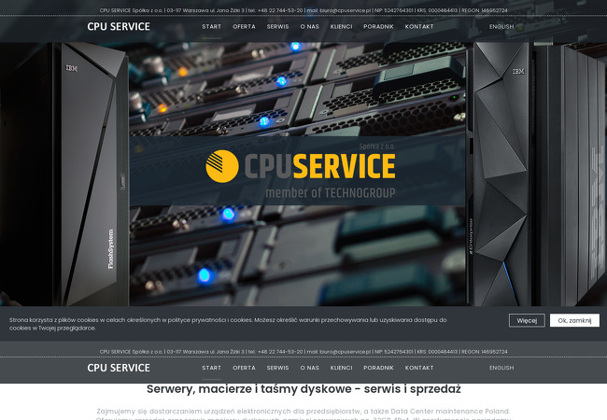Dismiss cookies with Ok, zamknij button

coord(574,320)
